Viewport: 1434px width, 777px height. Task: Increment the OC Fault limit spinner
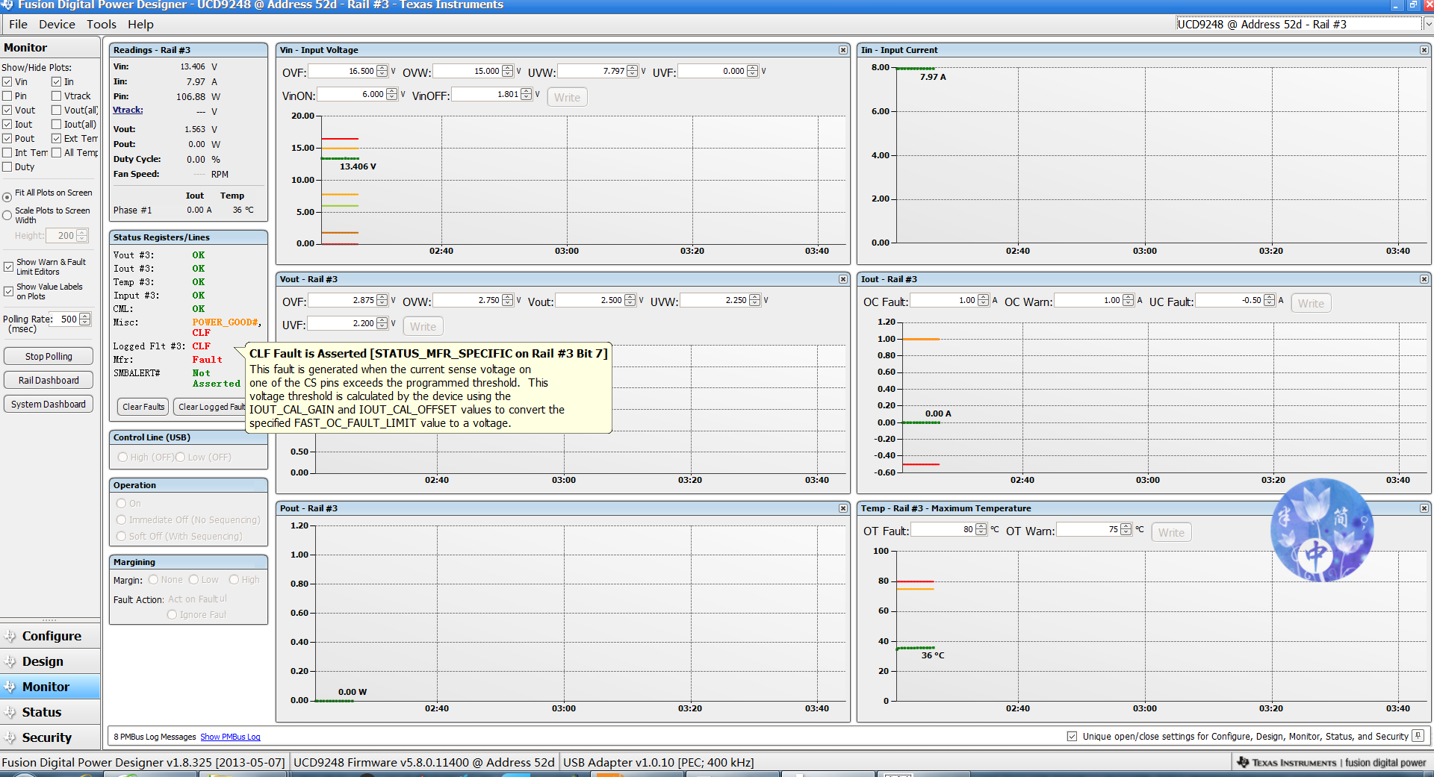[x=983, y=298]
